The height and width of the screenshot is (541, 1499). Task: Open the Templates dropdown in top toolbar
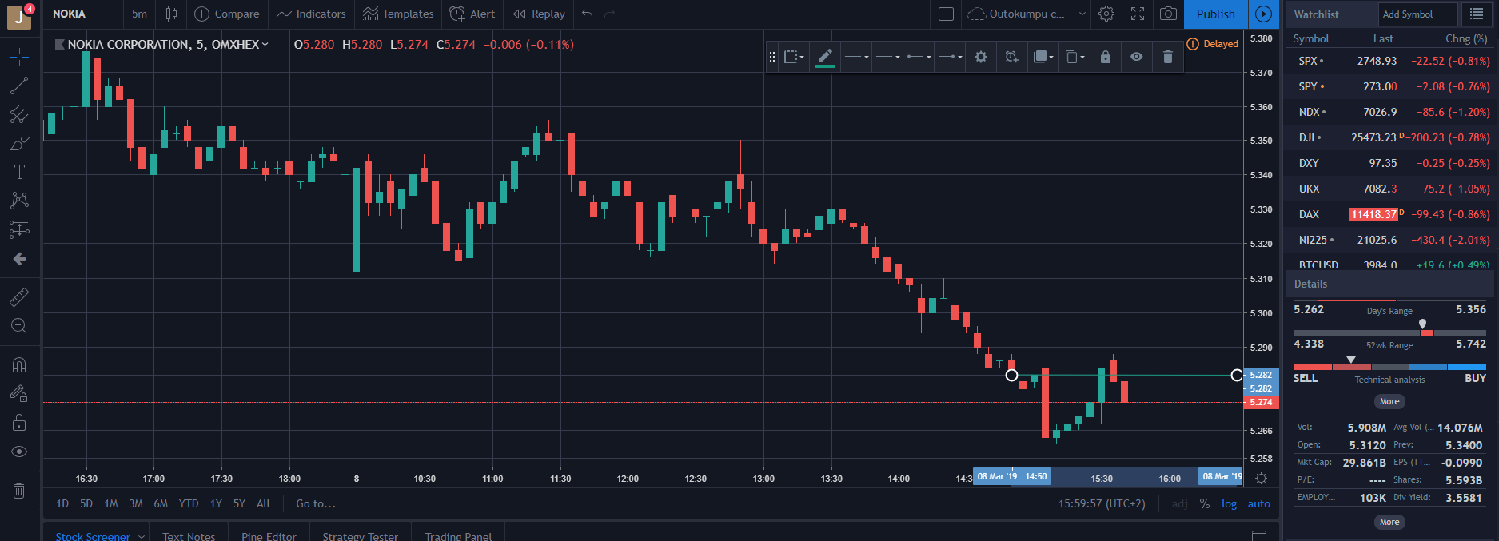[398, 14]
